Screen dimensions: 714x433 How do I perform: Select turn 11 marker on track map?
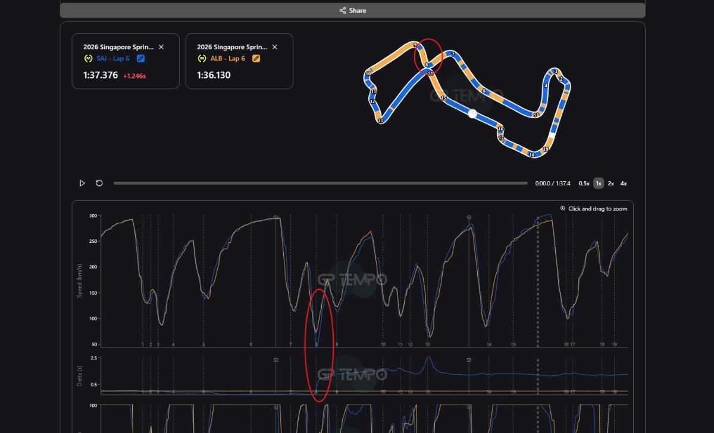(374, 91)
